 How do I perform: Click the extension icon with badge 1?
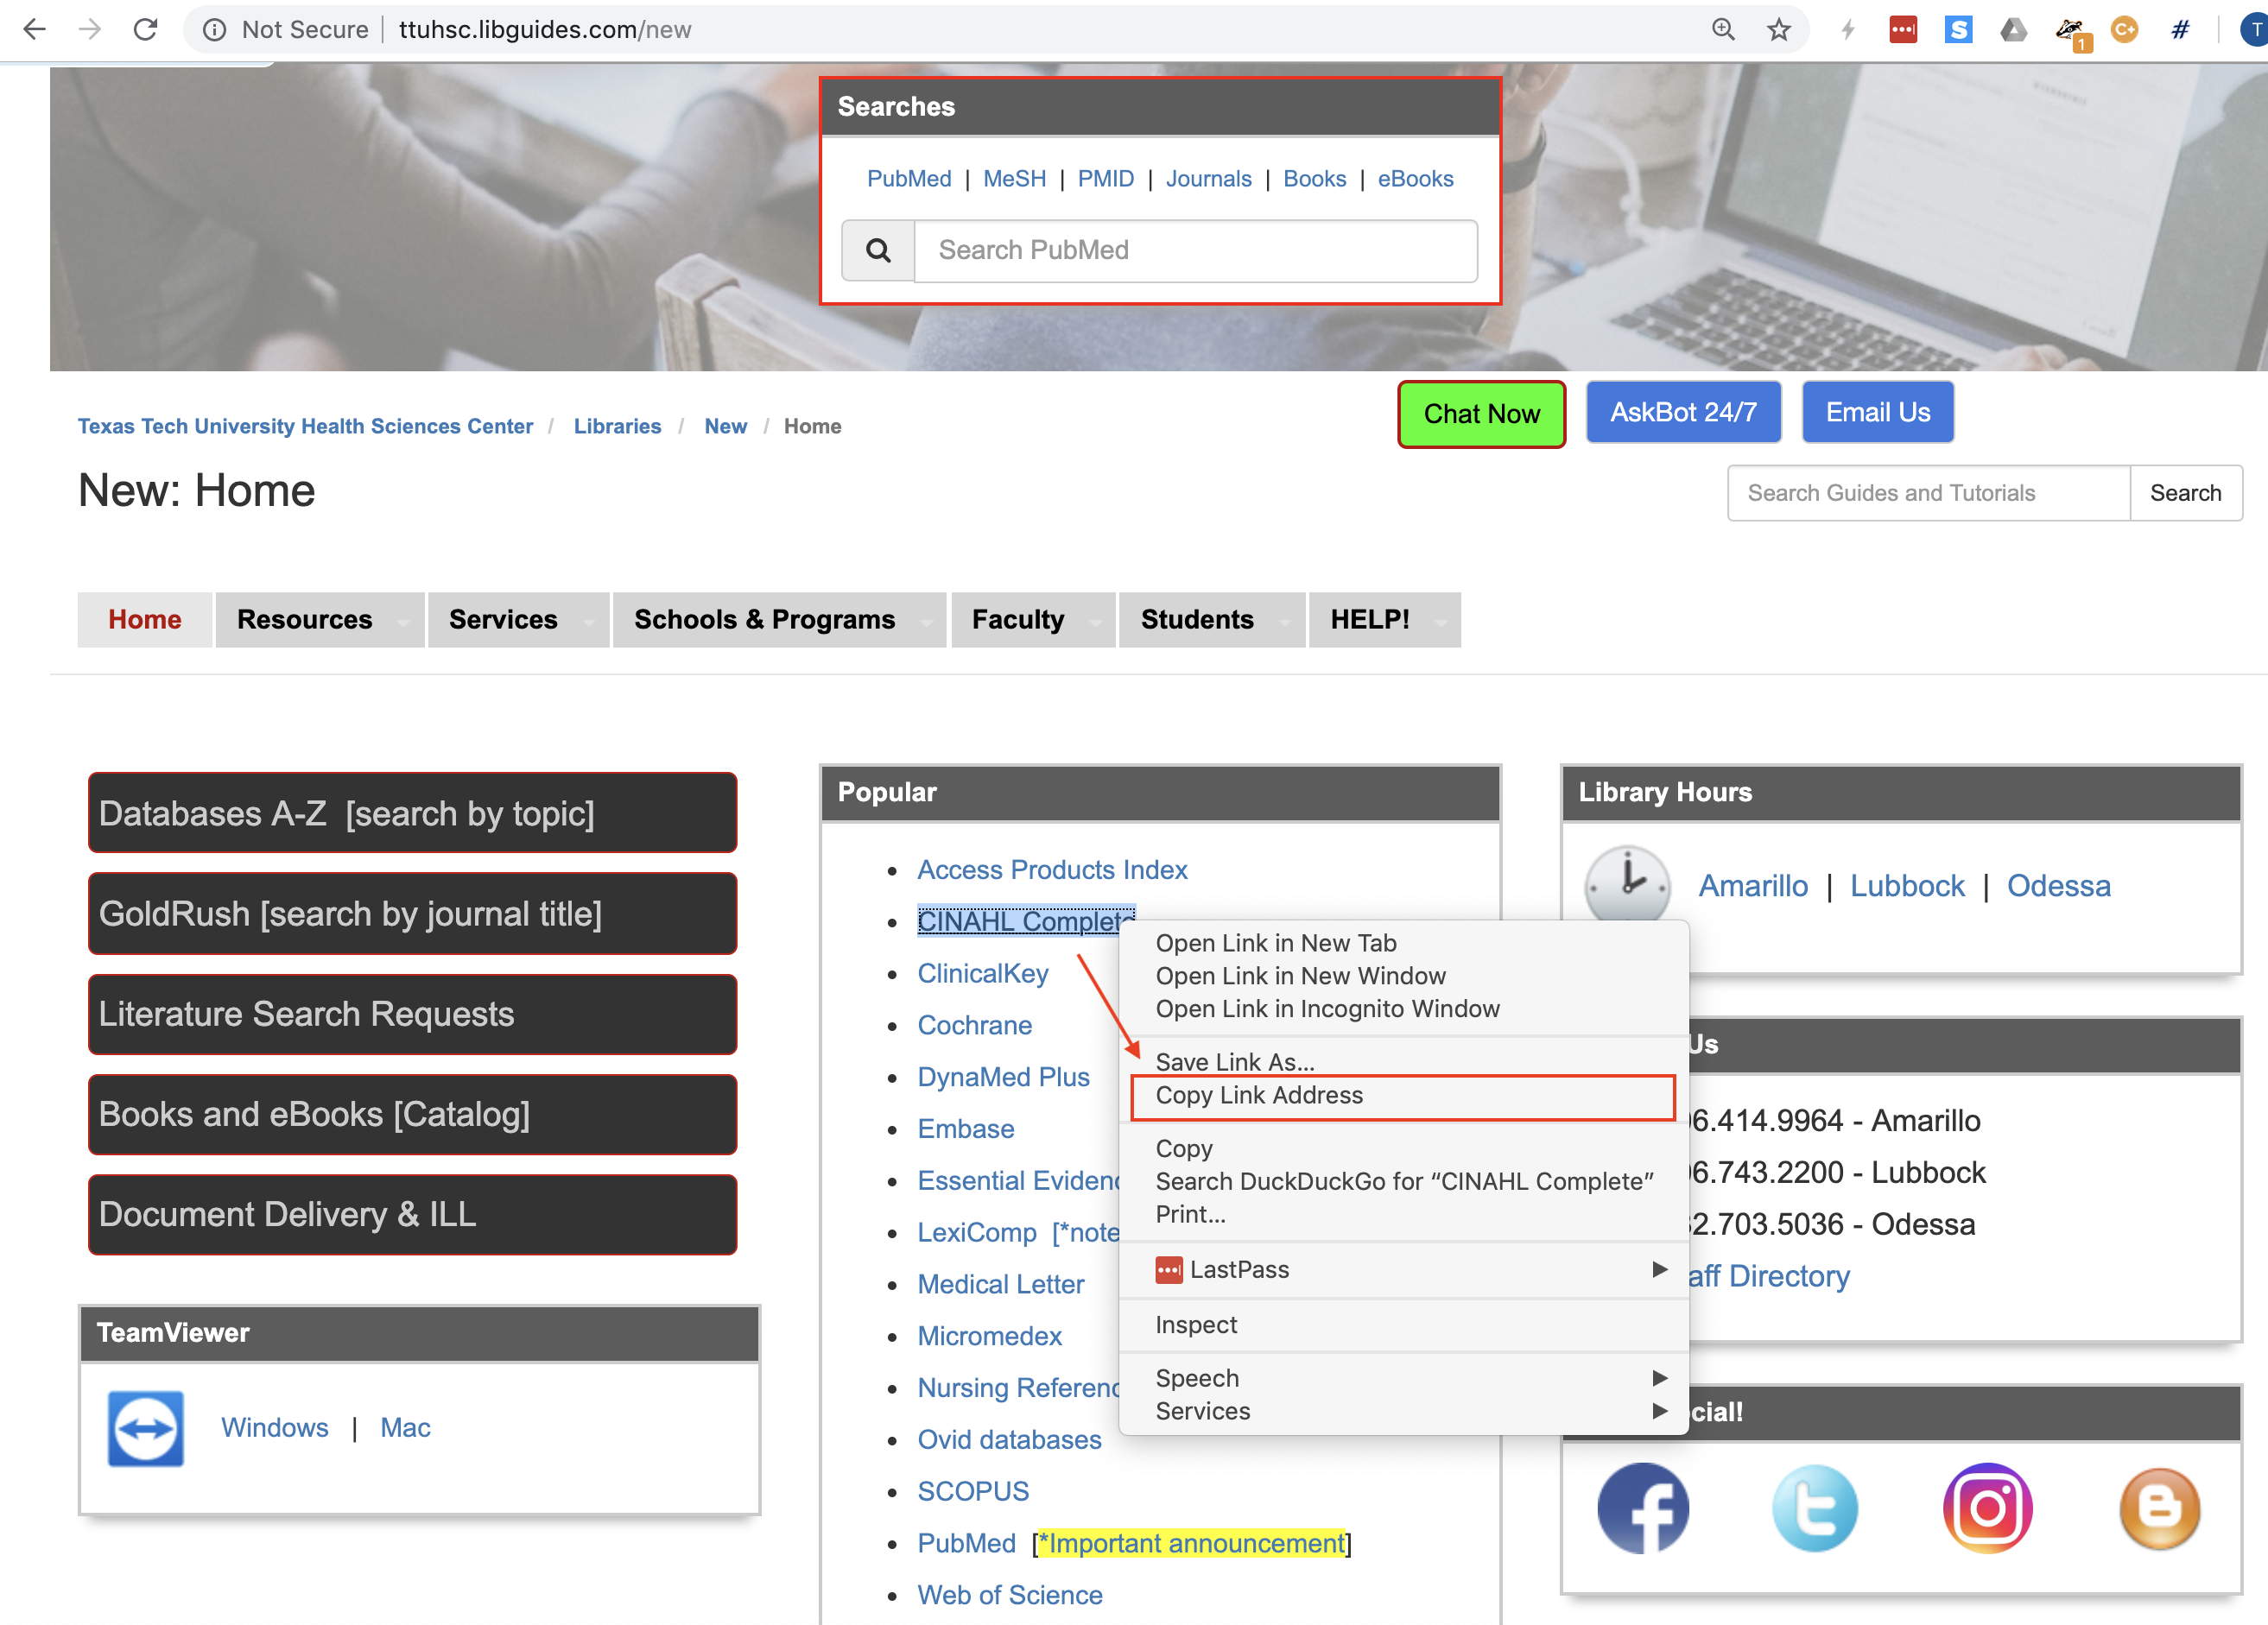click(2071, 32)
